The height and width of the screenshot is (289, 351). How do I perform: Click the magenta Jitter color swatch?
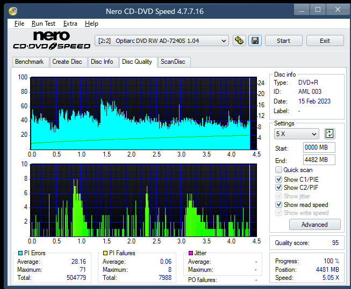pyautogui.click(x=191, y=253)
